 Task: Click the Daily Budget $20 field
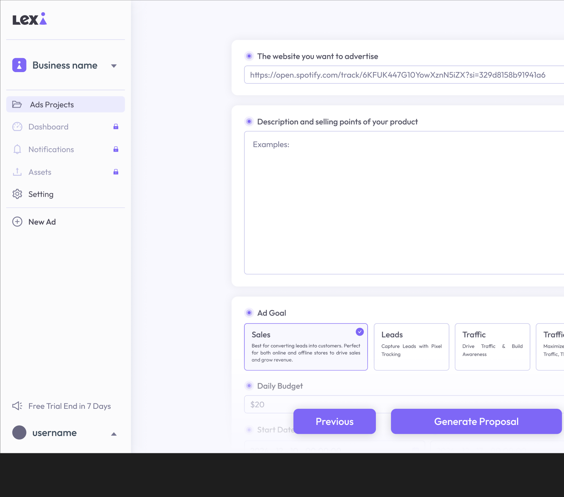pyautogui.click(x=404, y=404)
